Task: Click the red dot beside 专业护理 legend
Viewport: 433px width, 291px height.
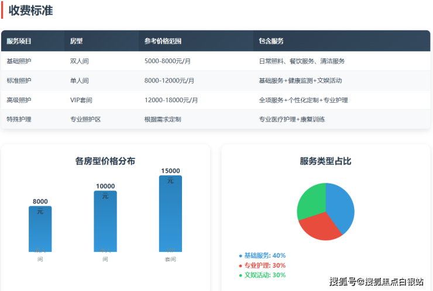Action: click(240, 265)
